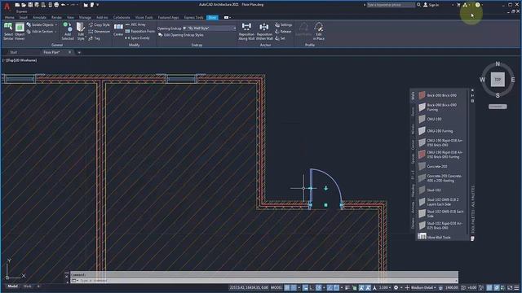Click the Center tool in Modify panel
Image resolution: width=522 pixels, height=293 pixels.
click(118, 29)
